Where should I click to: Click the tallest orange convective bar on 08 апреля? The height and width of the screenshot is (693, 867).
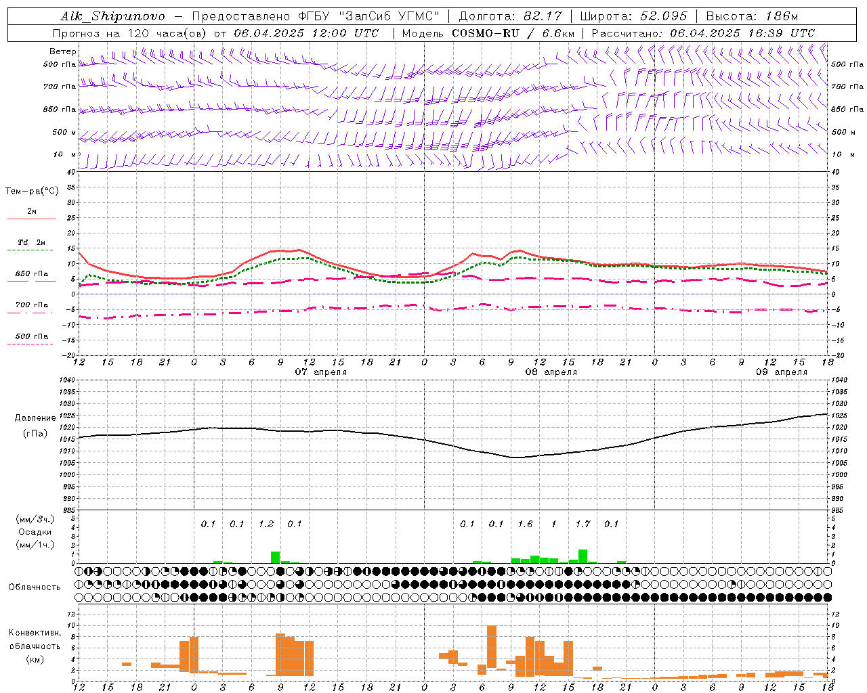point(492,646)
